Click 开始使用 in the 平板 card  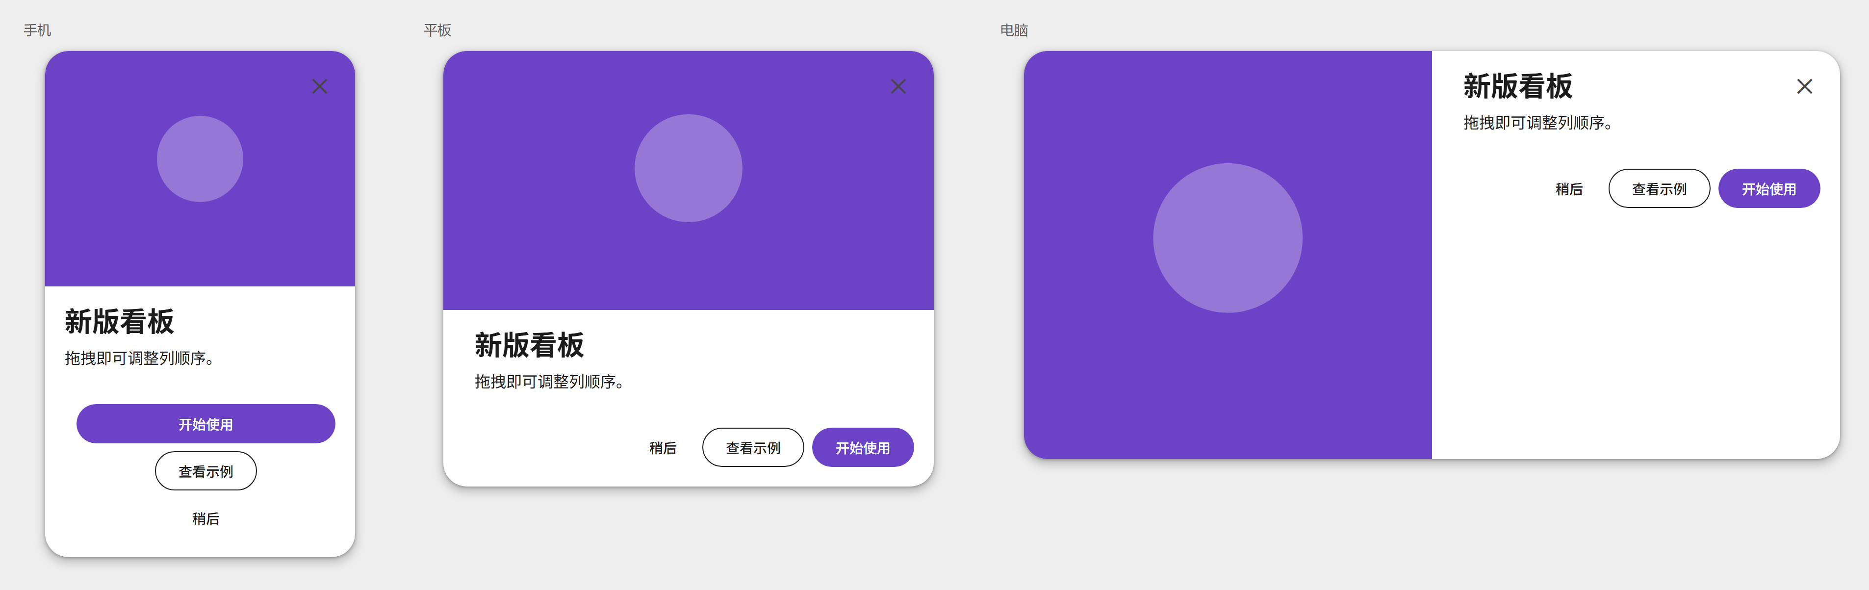pyautogui.click(x=863, y=447)
